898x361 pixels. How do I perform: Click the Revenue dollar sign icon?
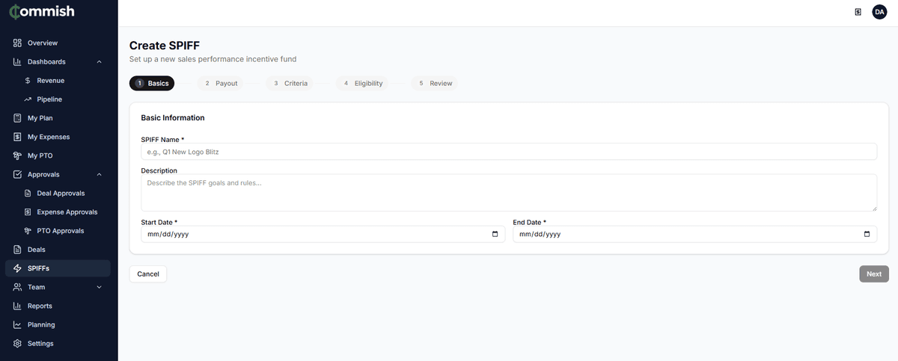coord(27,80)
